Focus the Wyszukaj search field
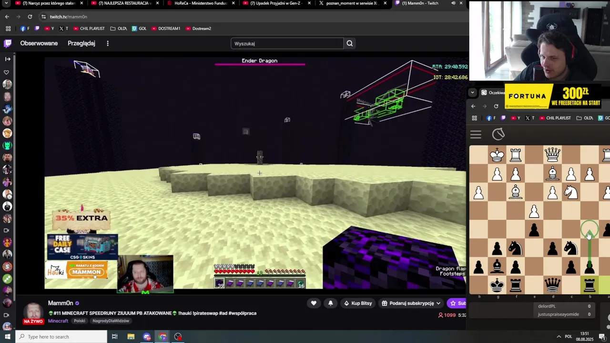Viewport: 610px width, 343px height. click(x=287, y=43)
